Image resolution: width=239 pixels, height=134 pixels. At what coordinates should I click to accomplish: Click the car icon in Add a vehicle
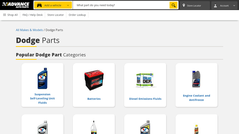point(39,5)
